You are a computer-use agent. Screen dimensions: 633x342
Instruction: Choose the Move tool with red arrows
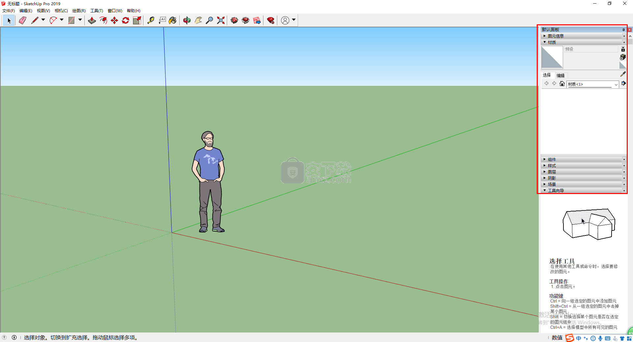[x=114, y=20]
